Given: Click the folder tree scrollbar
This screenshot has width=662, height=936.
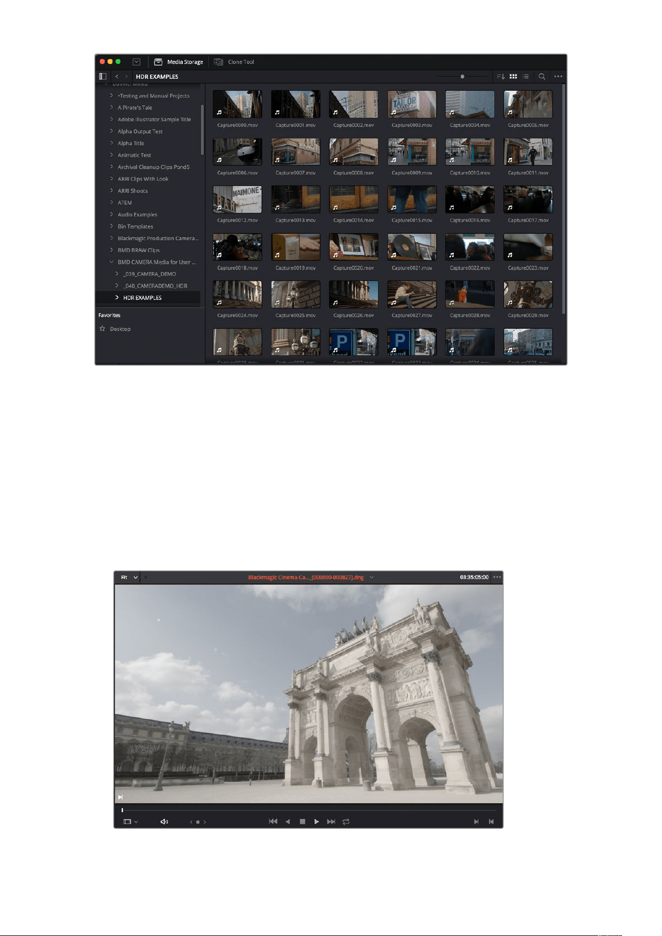Looking at the screenshot, I should point(202,129).
